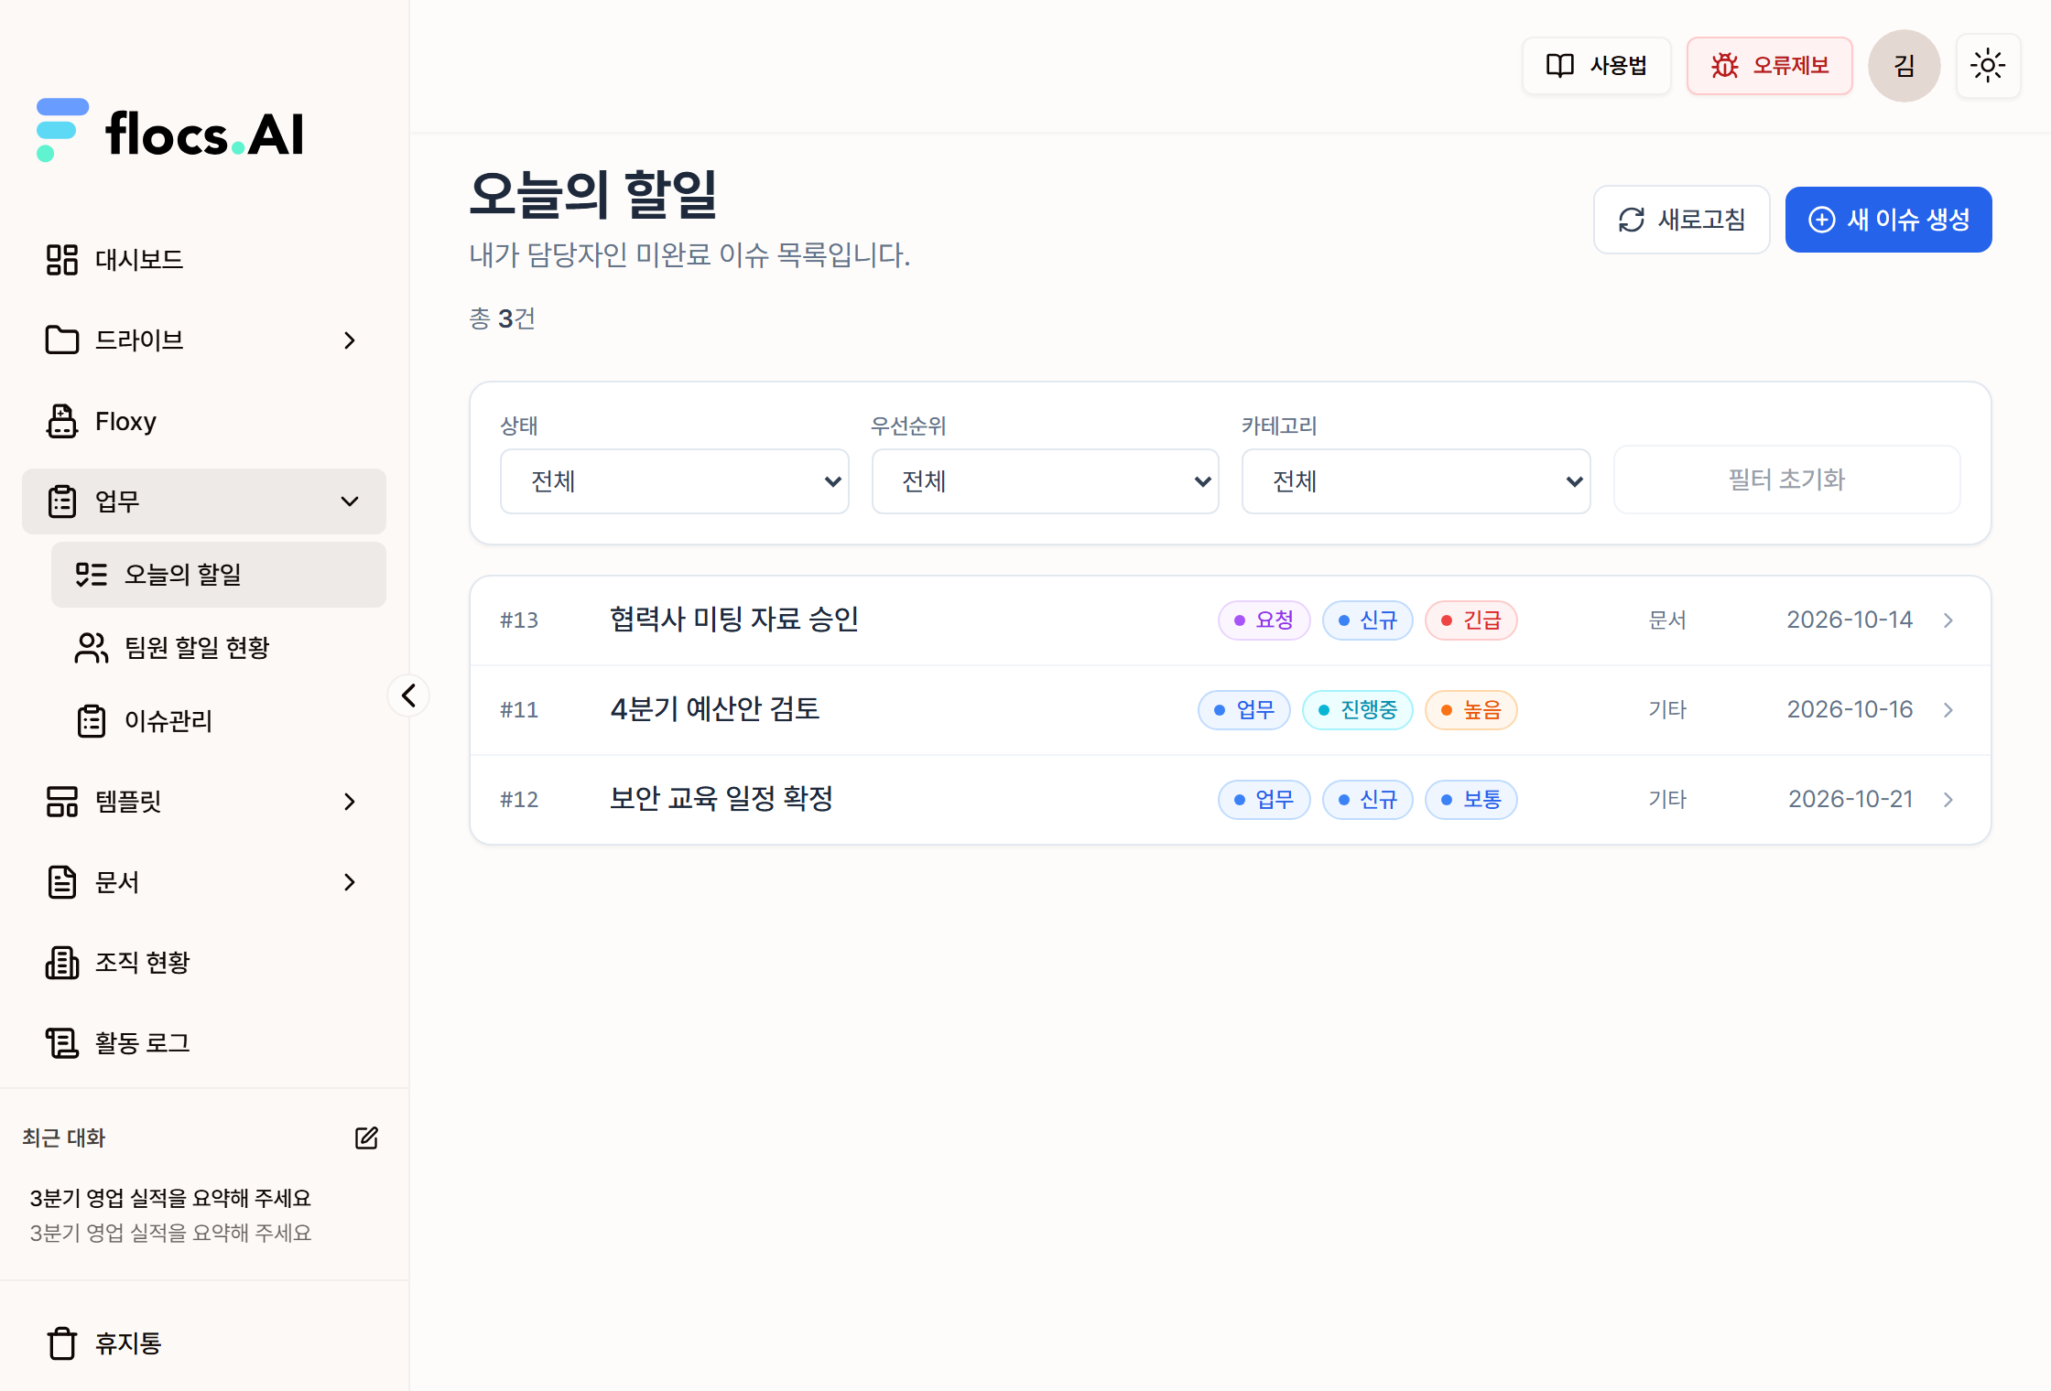Start a new chat with the edit icon
This screenshot has width=2051, height=1391.
click(x=366, y=1138)
